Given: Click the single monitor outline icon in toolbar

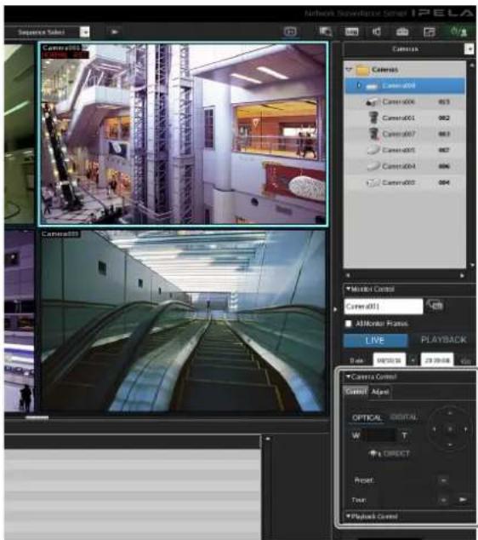Looking at the screenshot, I should tap(290, 32).
